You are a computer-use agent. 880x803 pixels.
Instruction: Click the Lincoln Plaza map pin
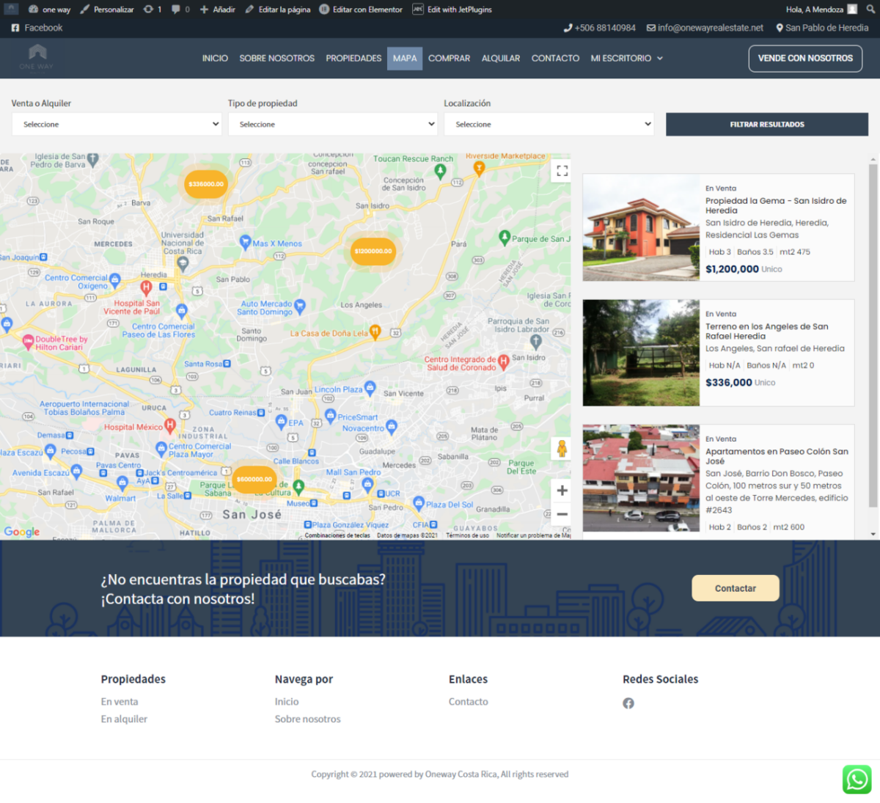pos(370,387)
